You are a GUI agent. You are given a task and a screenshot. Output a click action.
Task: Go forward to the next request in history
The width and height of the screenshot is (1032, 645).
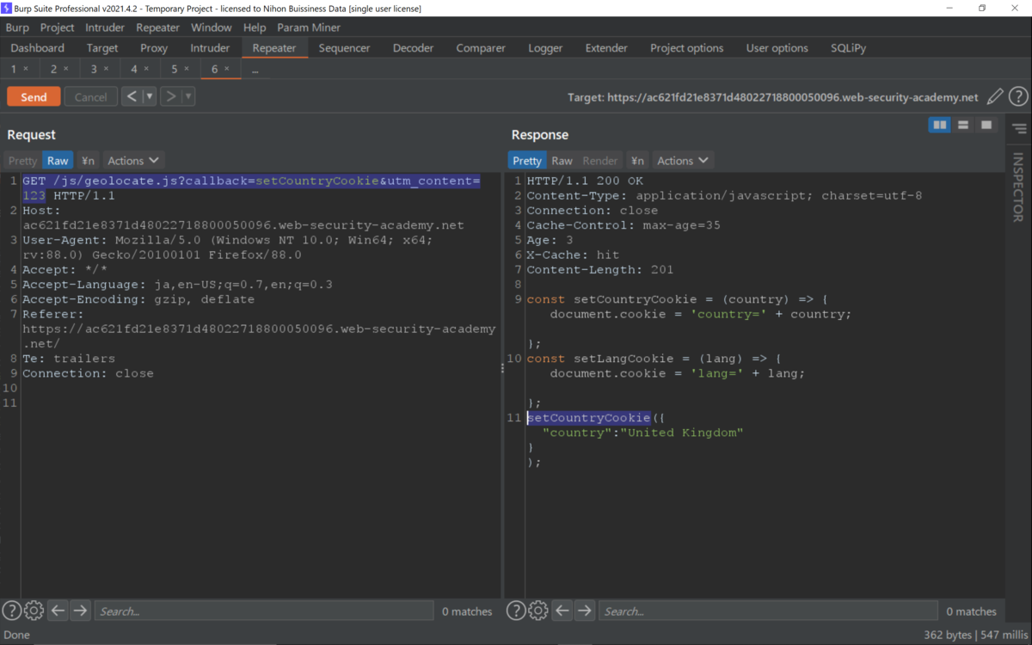170,96
